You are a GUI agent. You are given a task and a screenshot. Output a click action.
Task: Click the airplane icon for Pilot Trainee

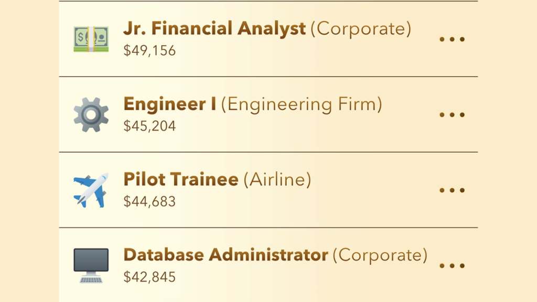(x=91, y=189)
